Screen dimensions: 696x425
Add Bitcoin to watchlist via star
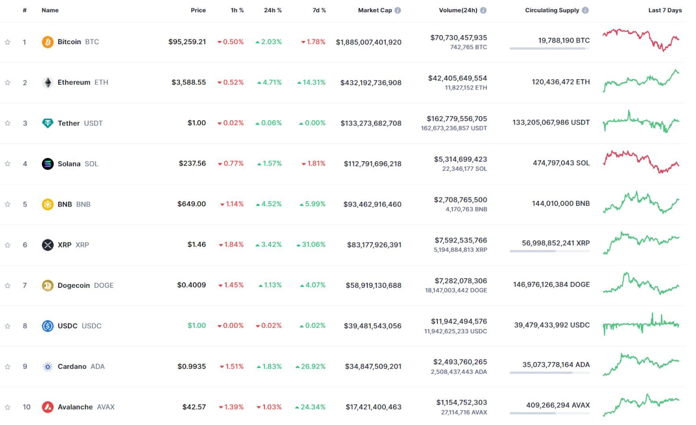tap(7, 42)
